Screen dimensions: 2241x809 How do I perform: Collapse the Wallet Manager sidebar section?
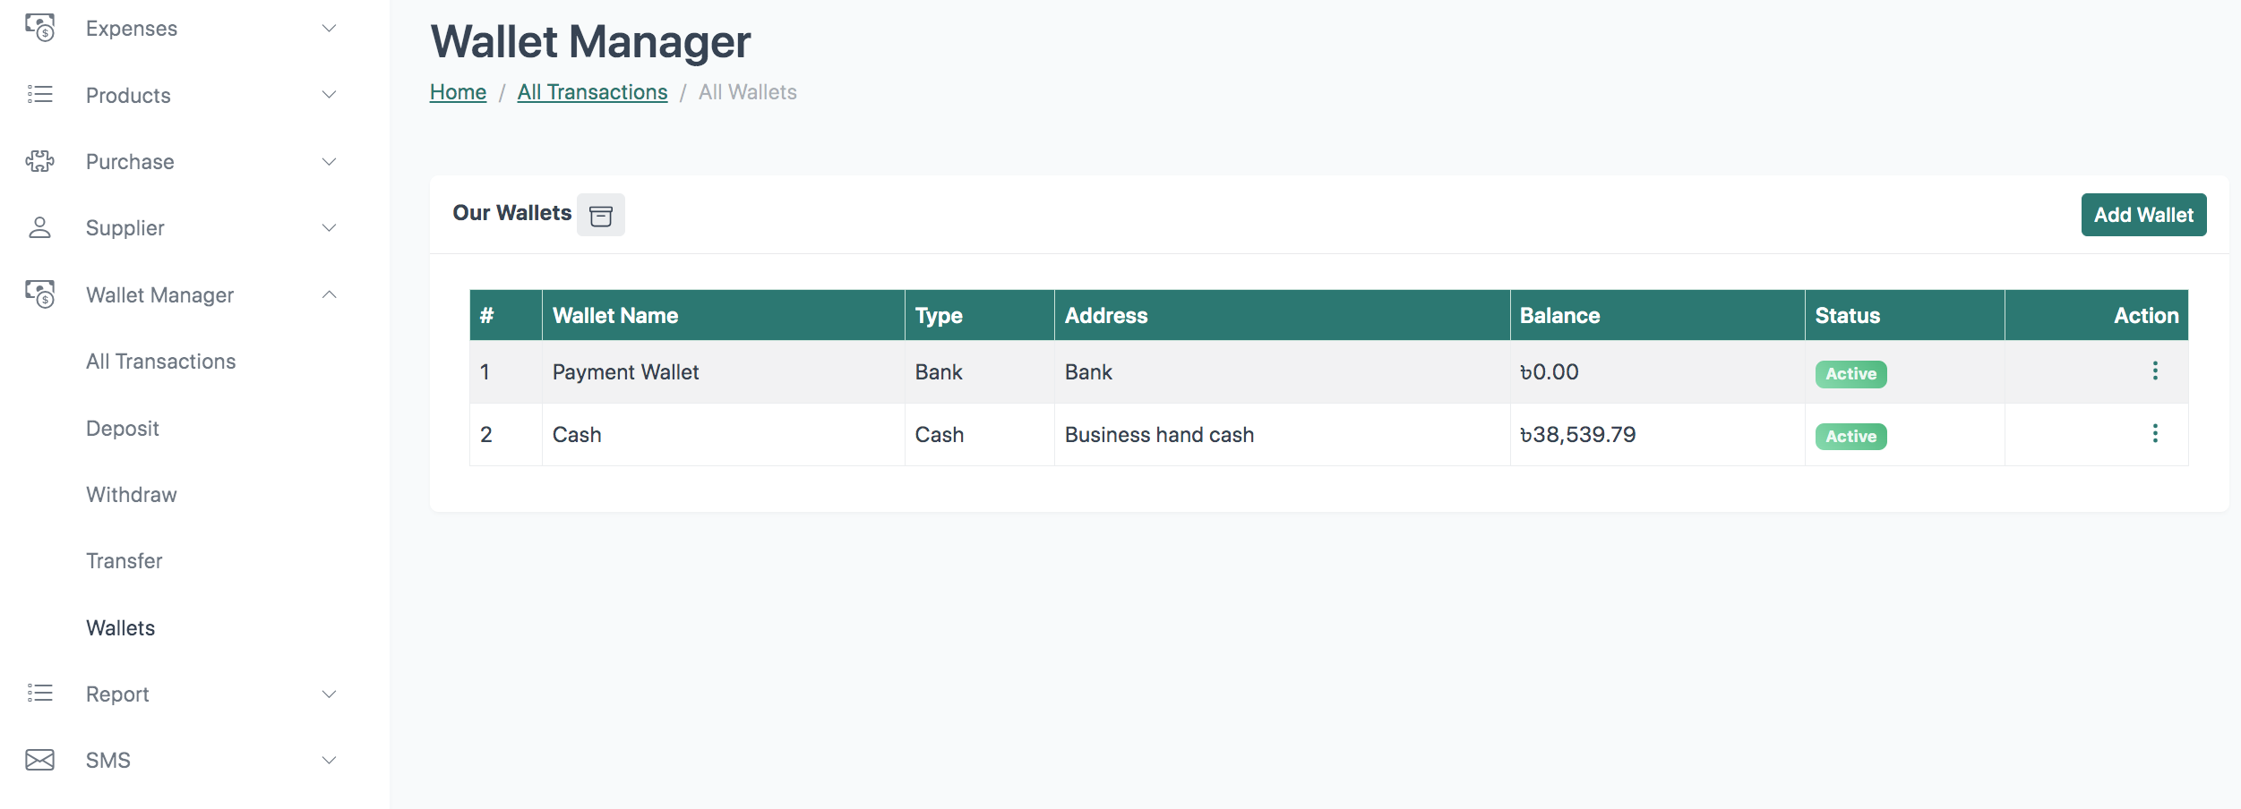[329, 294]
